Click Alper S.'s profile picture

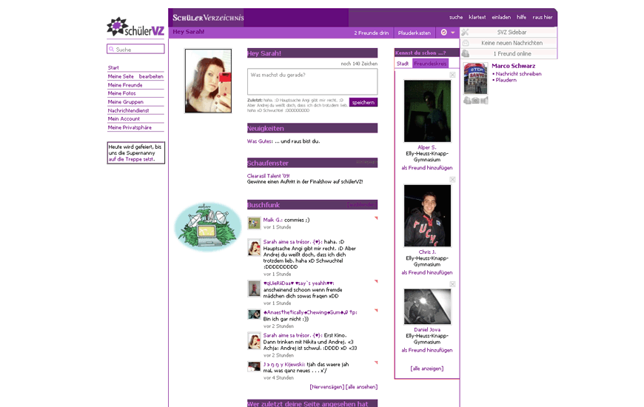pos(427,111)
